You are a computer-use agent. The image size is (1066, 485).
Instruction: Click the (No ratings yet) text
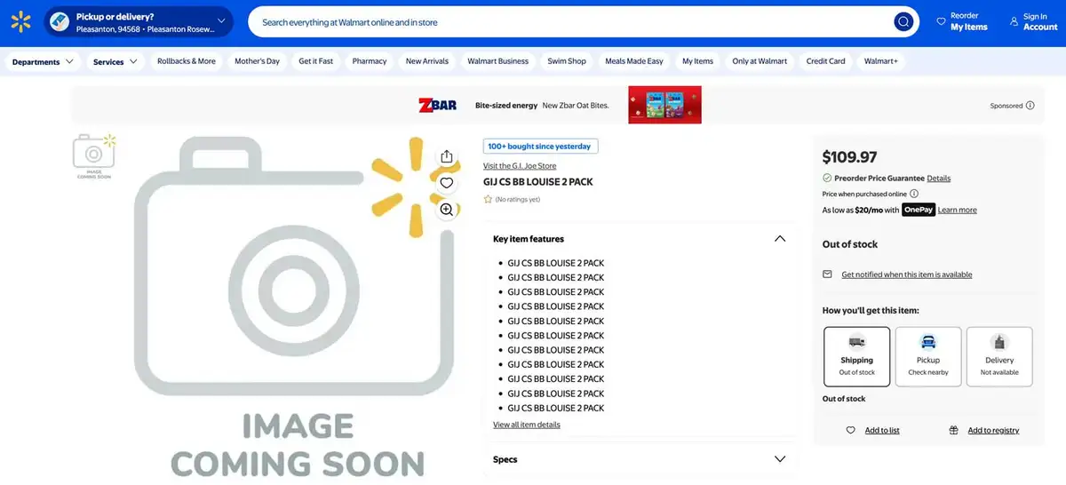(518, 200)
